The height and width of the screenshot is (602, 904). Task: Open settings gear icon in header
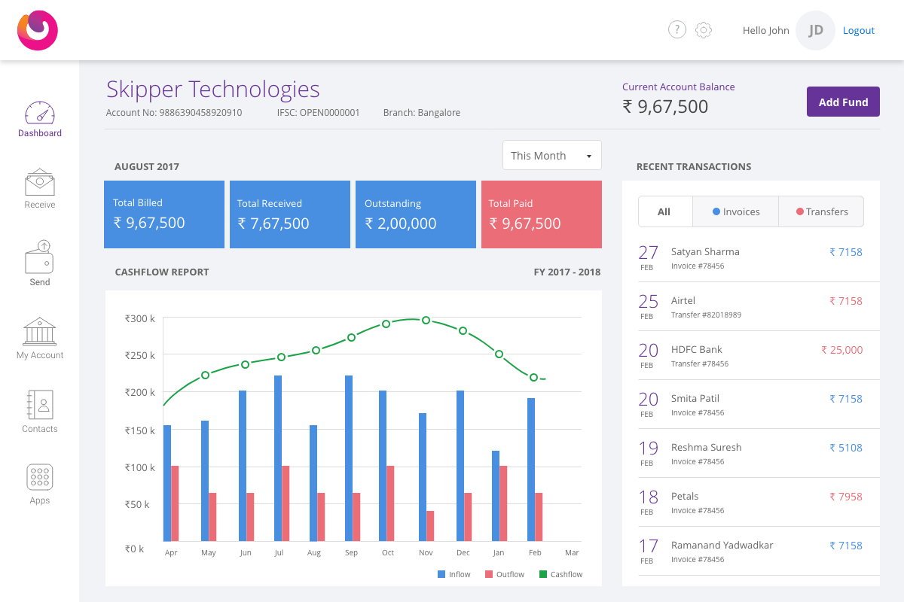point(704,30)
